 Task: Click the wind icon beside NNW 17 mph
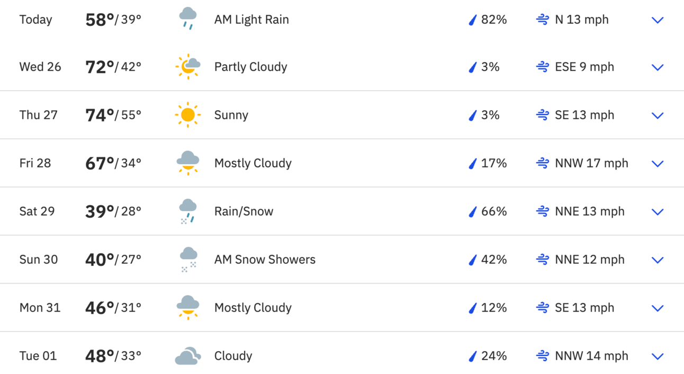(x=542, y=163)
